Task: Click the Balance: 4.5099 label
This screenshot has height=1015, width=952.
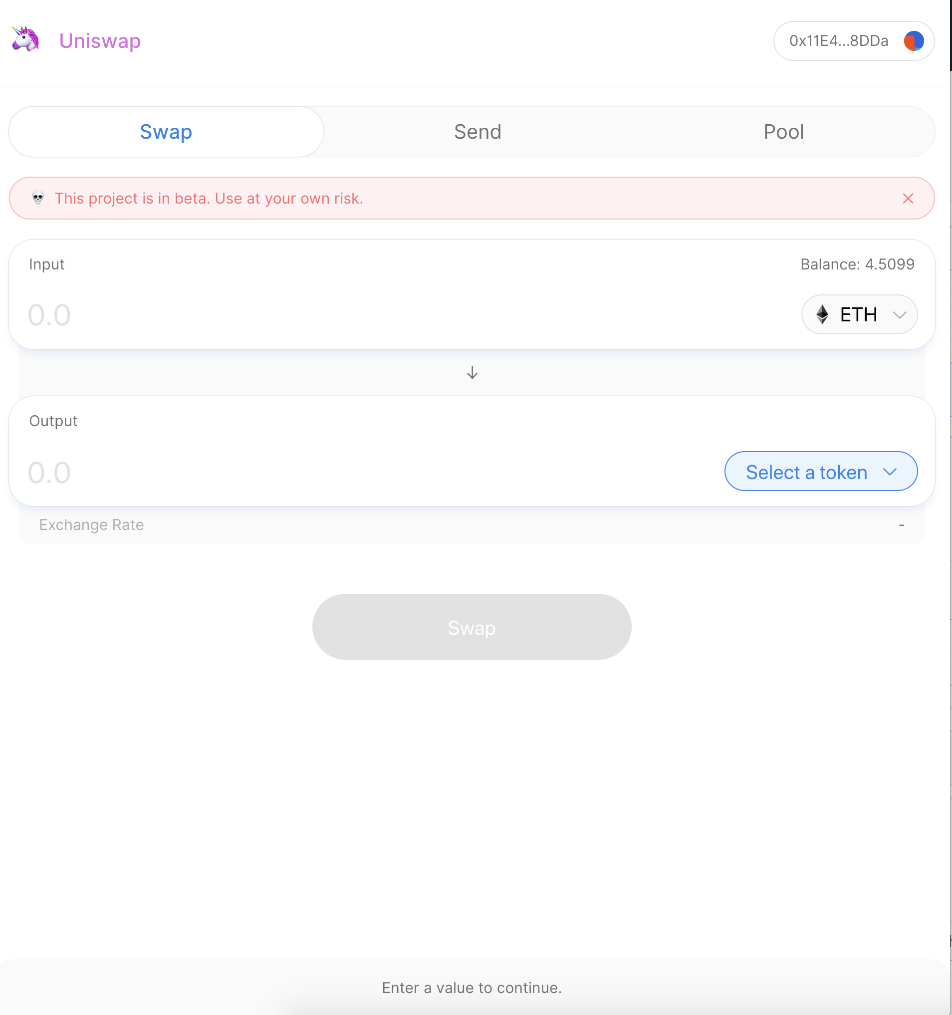Action: [857, 264]
